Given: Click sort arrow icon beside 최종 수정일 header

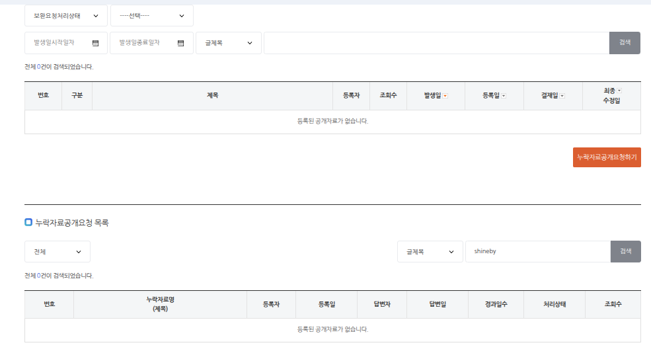Looking at the screenshot, I should tap(619, 90).
